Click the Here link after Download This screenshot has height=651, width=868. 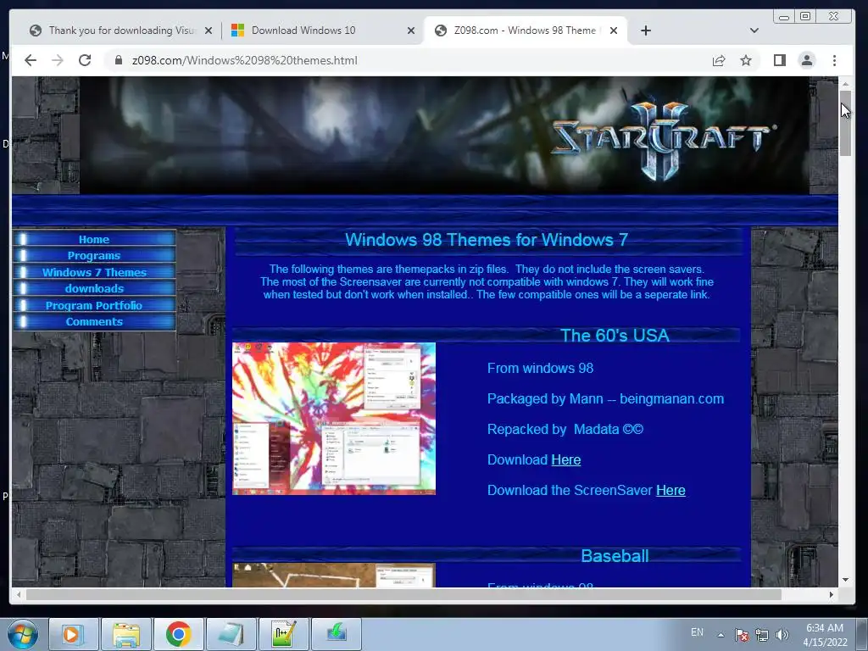coord(565,460)
